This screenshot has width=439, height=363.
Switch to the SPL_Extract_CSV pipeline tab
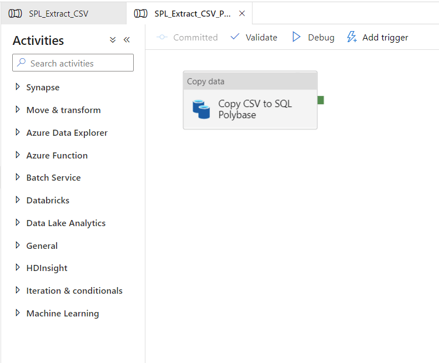63,13
